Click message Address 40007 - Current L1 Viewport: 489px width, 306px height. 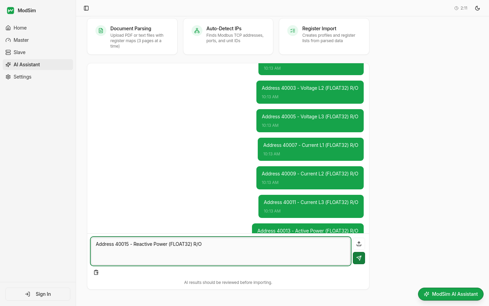[311, 149]
